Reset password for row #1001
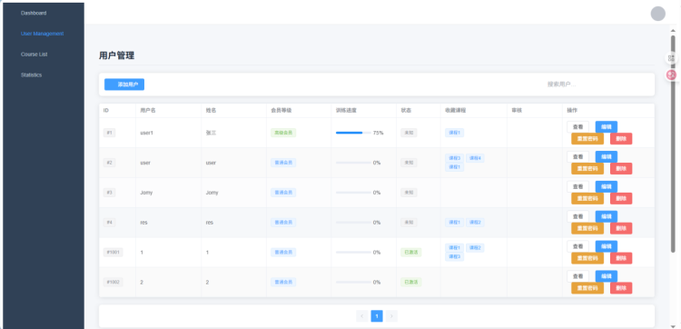This screenshot has width=681, height=329. point(587,258)
